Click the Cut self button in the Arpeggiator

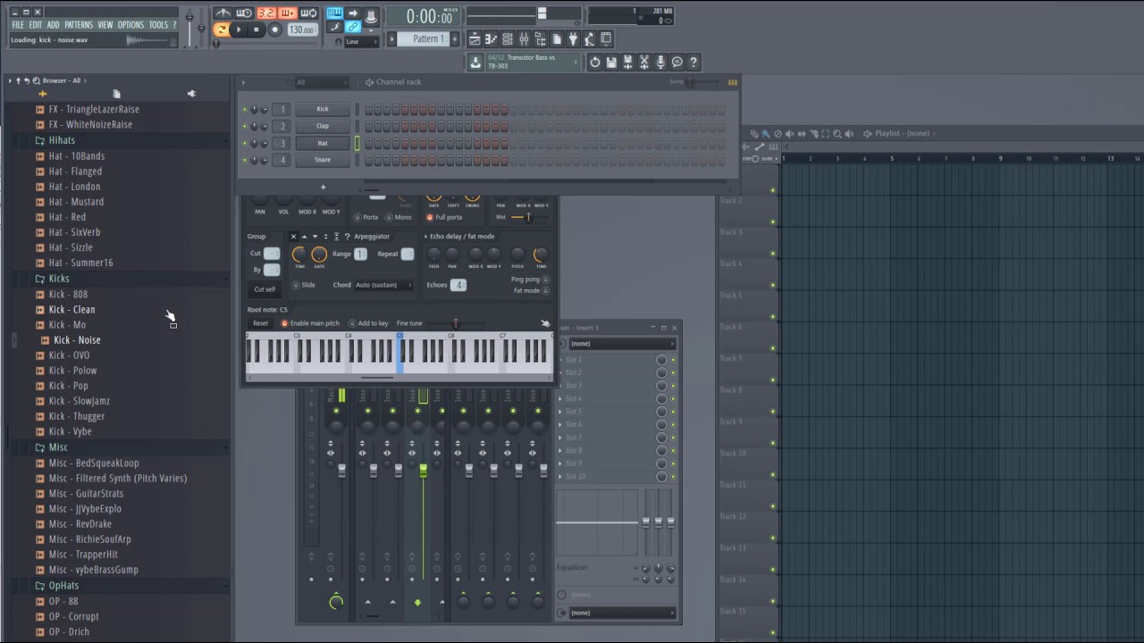pos(265,289)
